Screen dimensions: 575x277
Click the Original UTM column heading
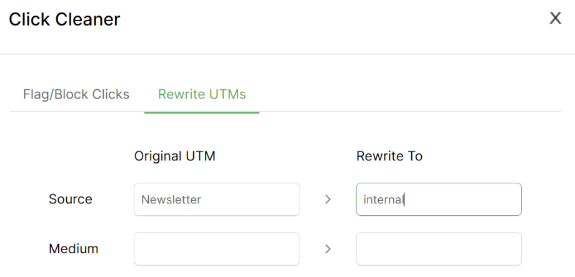coord(174,156)
